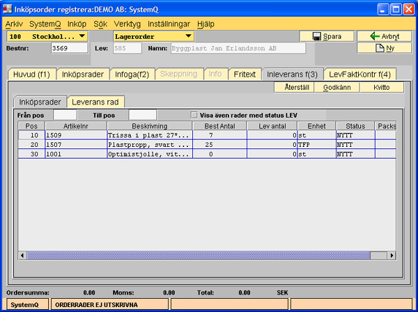The image size is (418, 312).
Task: Click the Till pos input field
Action: pos(143,116)
